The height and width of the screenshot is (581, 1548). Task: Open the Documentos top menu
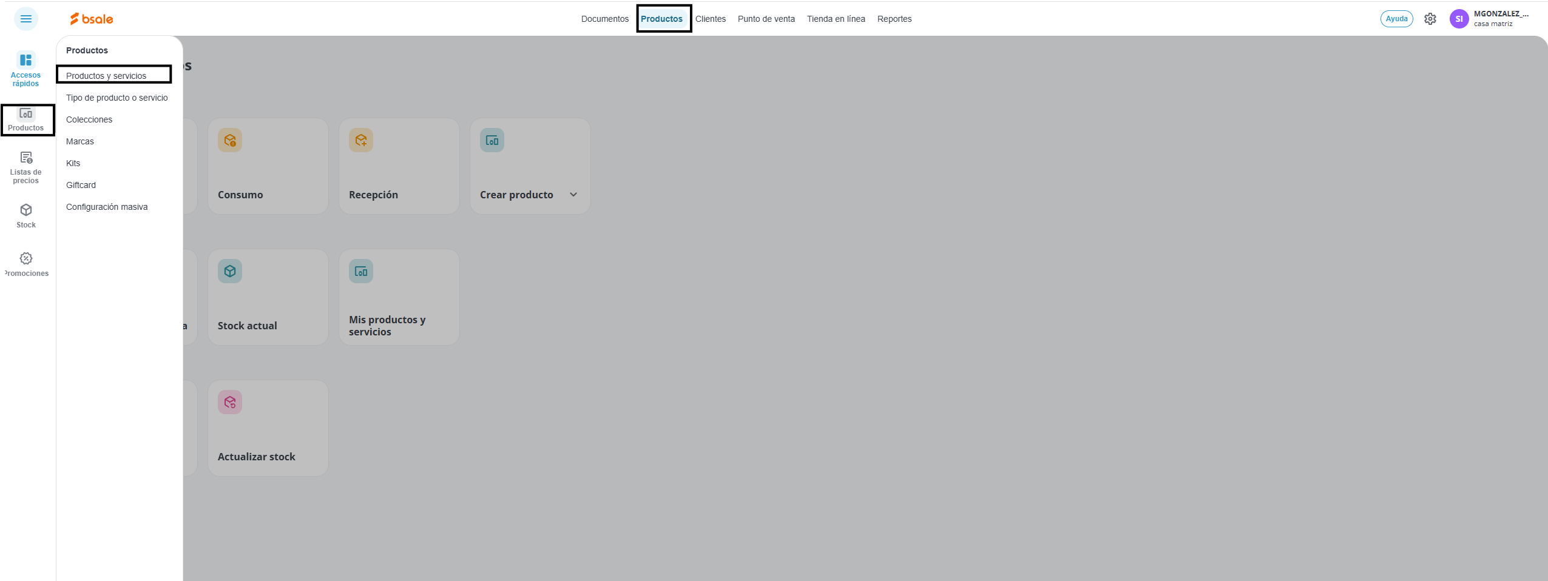click(605, 19)
